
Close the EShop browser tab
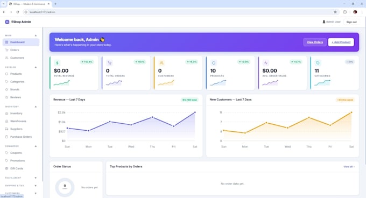(x=48, y=4)
